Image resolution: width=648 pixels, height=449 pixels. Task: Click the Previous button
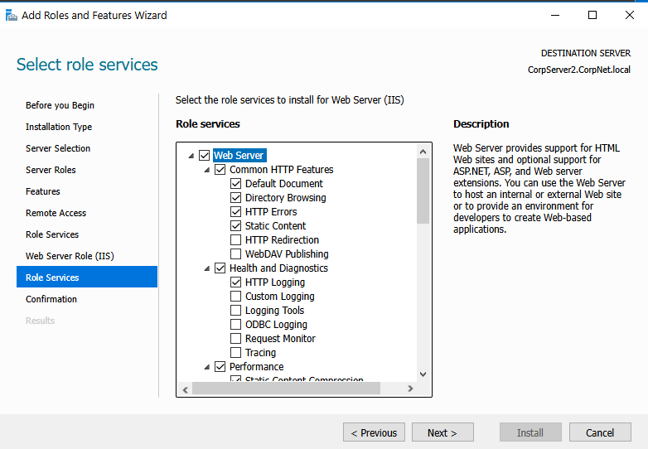(x=374, y=432)
